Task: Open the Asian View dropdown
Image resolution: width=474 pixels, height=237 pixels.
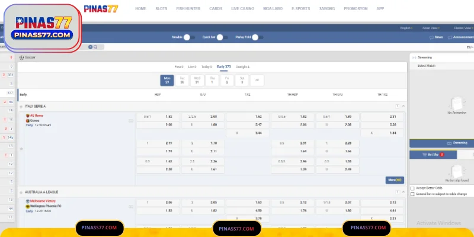Action: click(431, 28)
